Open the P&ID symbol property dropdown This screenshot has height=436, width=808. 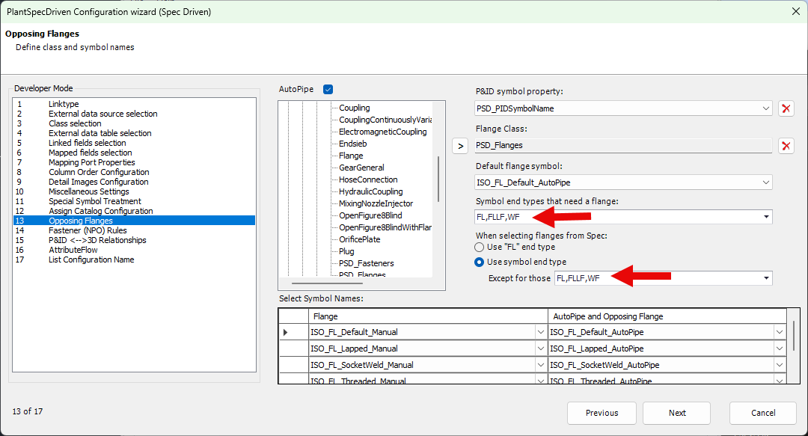coord(765,108)
